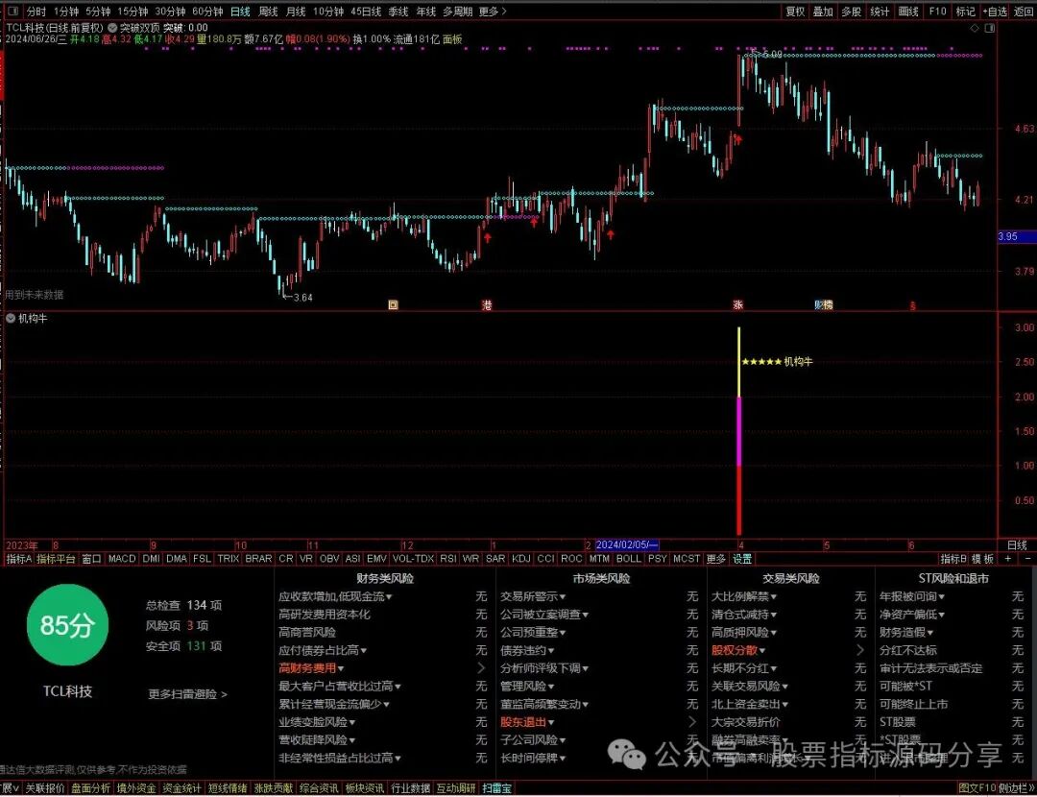Open 图文F10 in the bottom bar
Screen dimensions: 1037x797
point(977,788)
